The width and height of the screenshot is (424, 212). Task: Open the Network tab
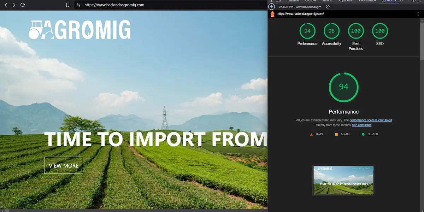327,1
